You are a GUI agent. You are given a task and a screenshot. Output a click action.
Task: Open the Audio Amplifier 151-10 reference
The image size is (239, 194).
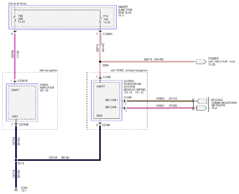tap(47, 88)
